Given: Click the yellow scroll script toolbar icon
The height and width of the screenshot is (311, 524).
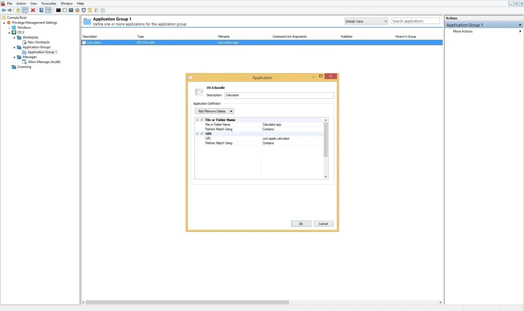Looking at the screenshot, I should click(90, 10).
